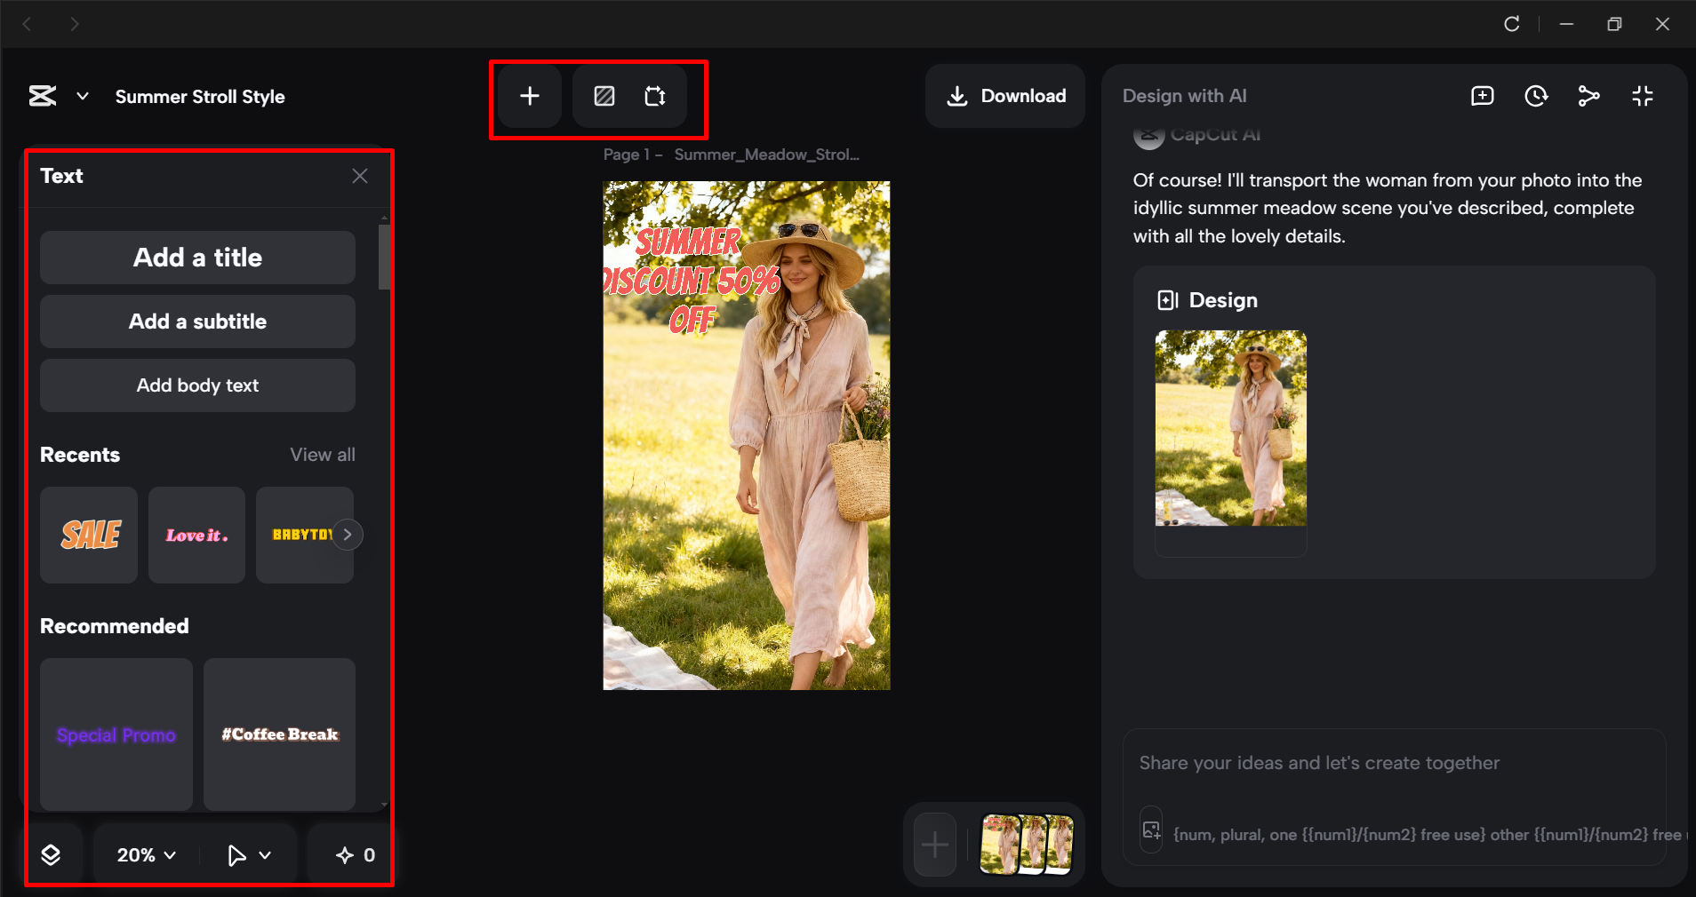Select the Add a title option
The height and width of the screenshot is (897, 1696).
pos(196,258)
